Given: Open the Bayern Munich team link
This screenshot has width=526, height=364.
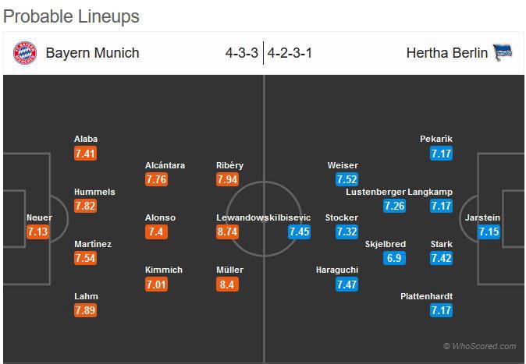Looking at the screenshot, I should 92,53.
